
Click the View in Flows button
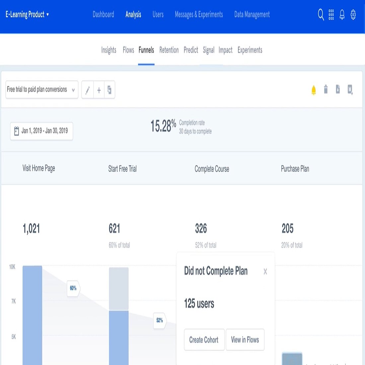[245, 340]
